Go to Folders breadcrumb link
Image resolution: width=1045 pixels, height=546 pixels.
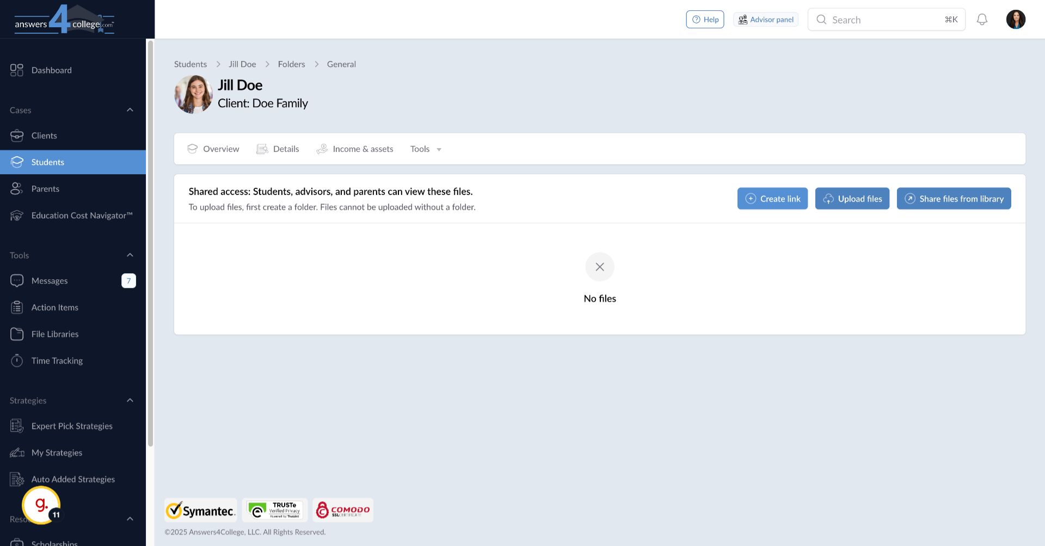[292, 64]
